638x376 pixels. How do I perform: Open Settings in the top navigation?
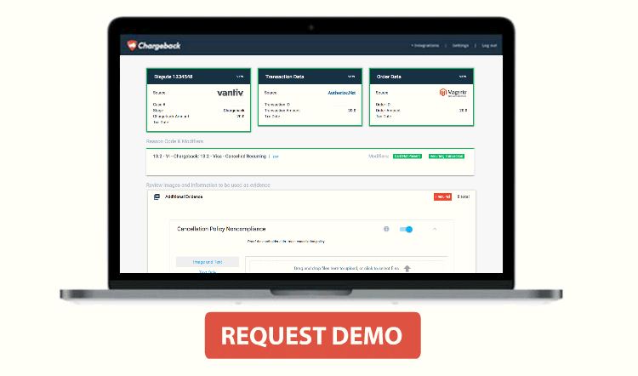(460, 45)
